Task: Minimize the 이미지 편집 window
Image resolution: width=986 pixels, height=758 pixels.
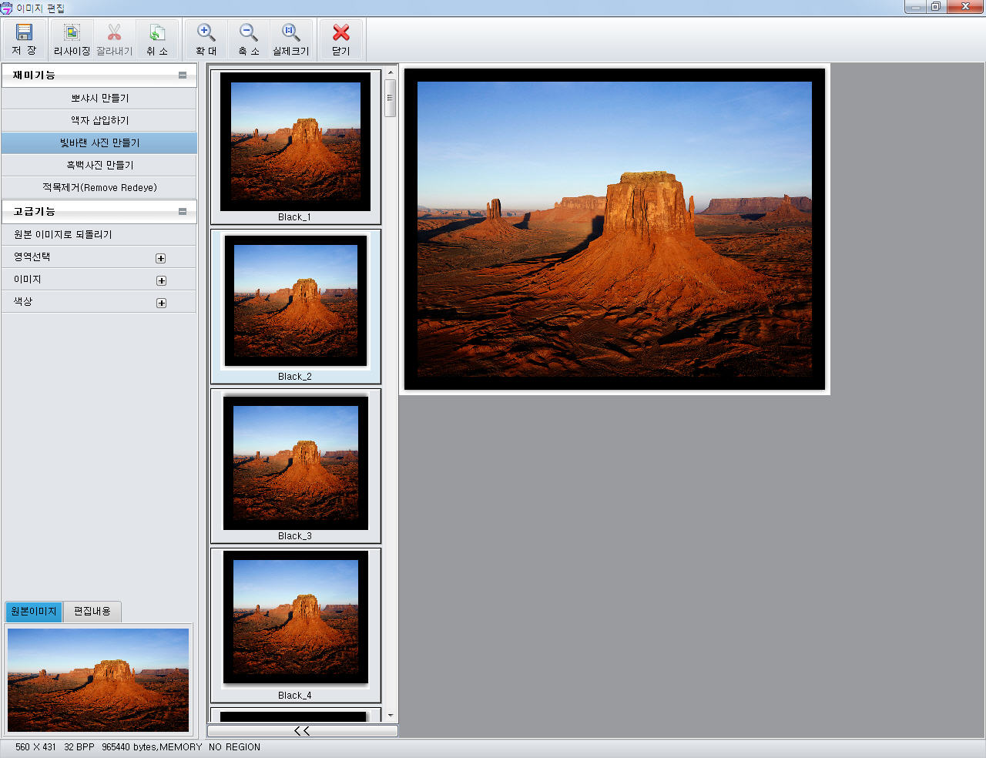Action: (915, 7)
